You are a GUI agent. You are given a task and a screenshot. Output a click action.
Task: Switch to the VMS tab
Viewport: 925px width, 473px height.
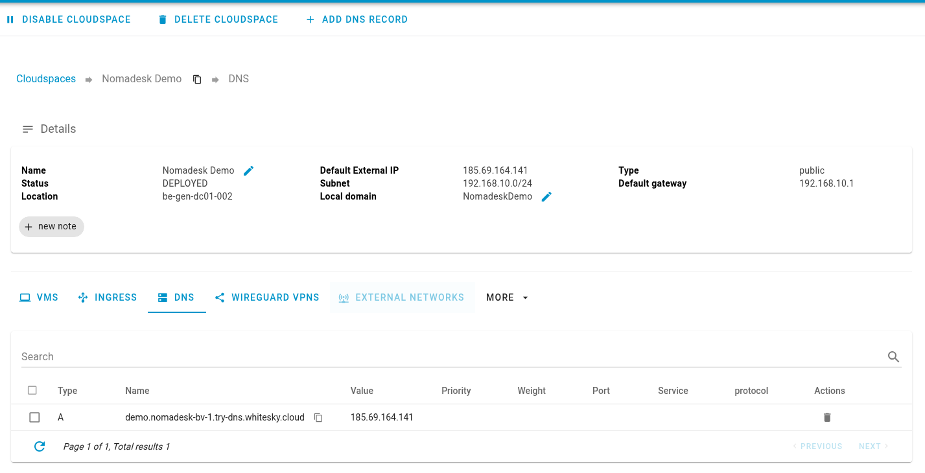[x=38, y=297]
